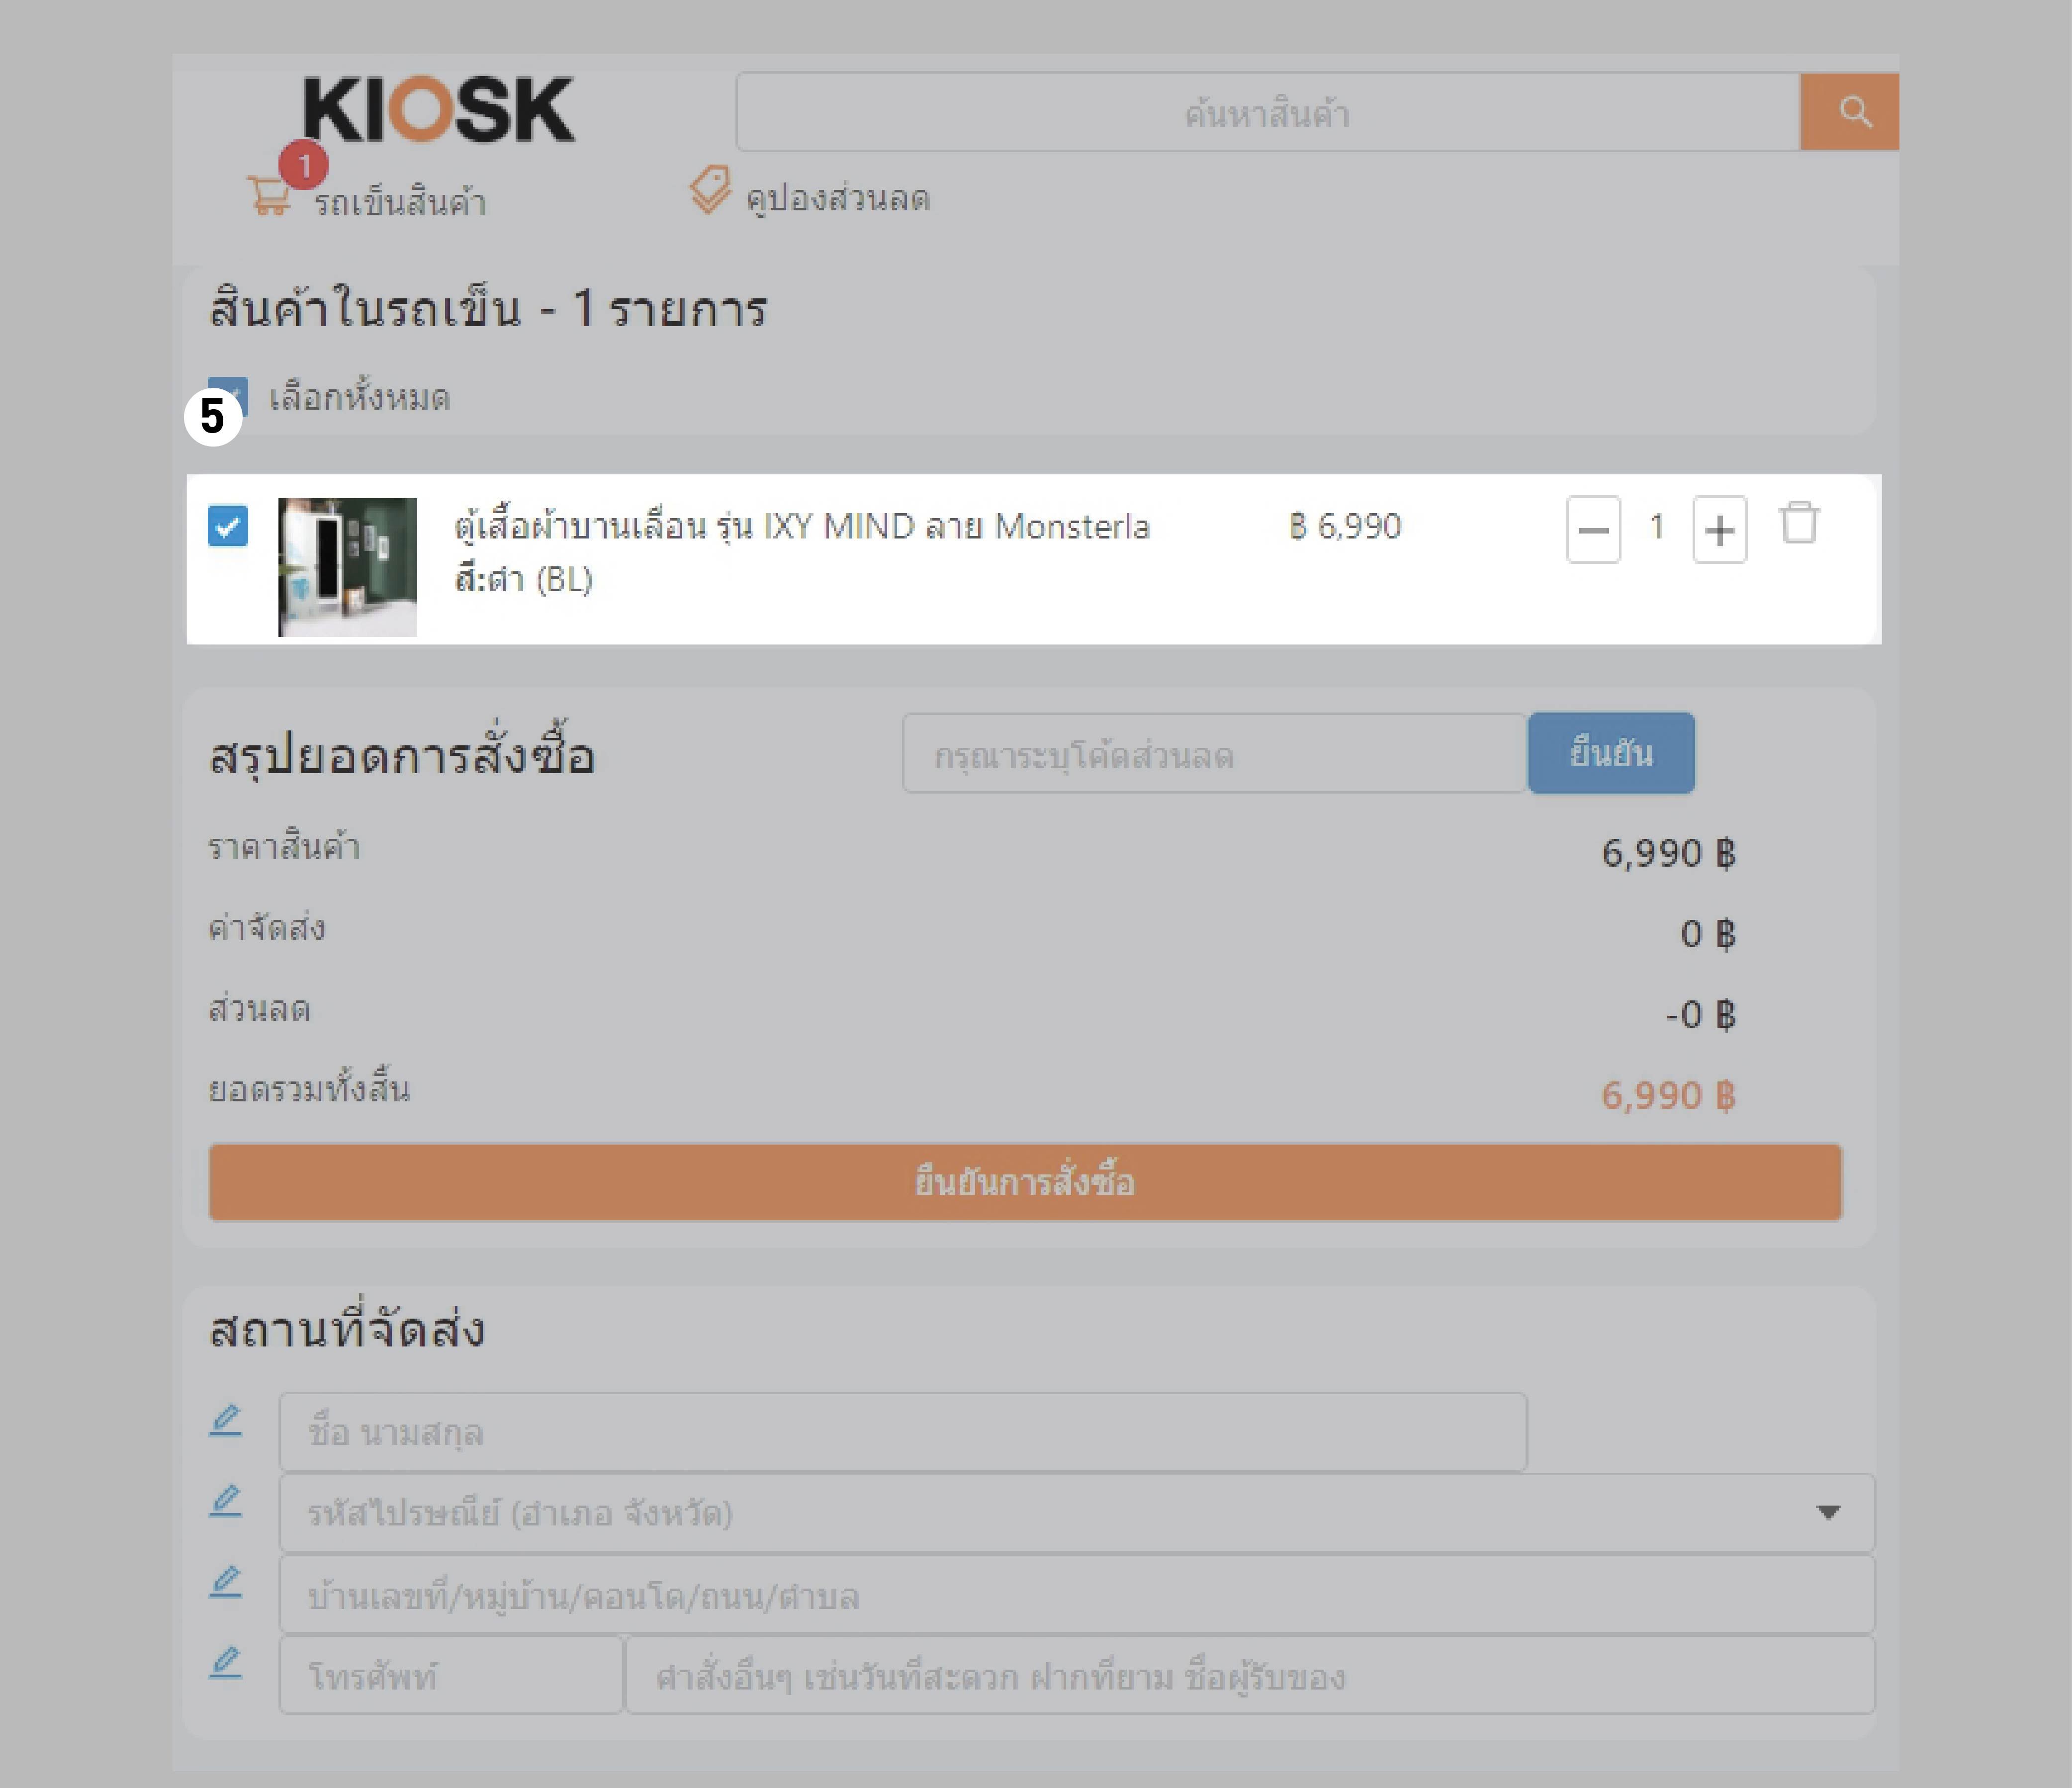Viewport: 2072px width, 1788px height.
Task: Expand the postal code dropdown arrow
Action: [x=1828, y=1512]
